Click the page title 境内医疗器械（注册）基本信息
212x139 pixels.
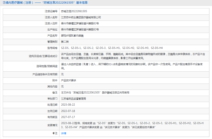[x=47, y=3]
